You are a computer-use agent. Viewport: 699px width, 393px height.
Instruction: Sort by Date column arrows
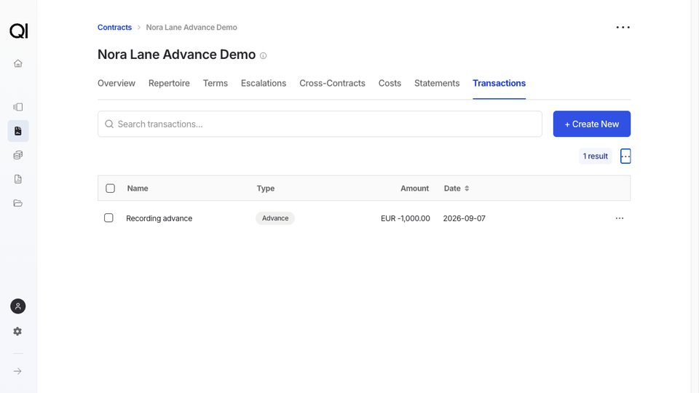click(467, 188)
